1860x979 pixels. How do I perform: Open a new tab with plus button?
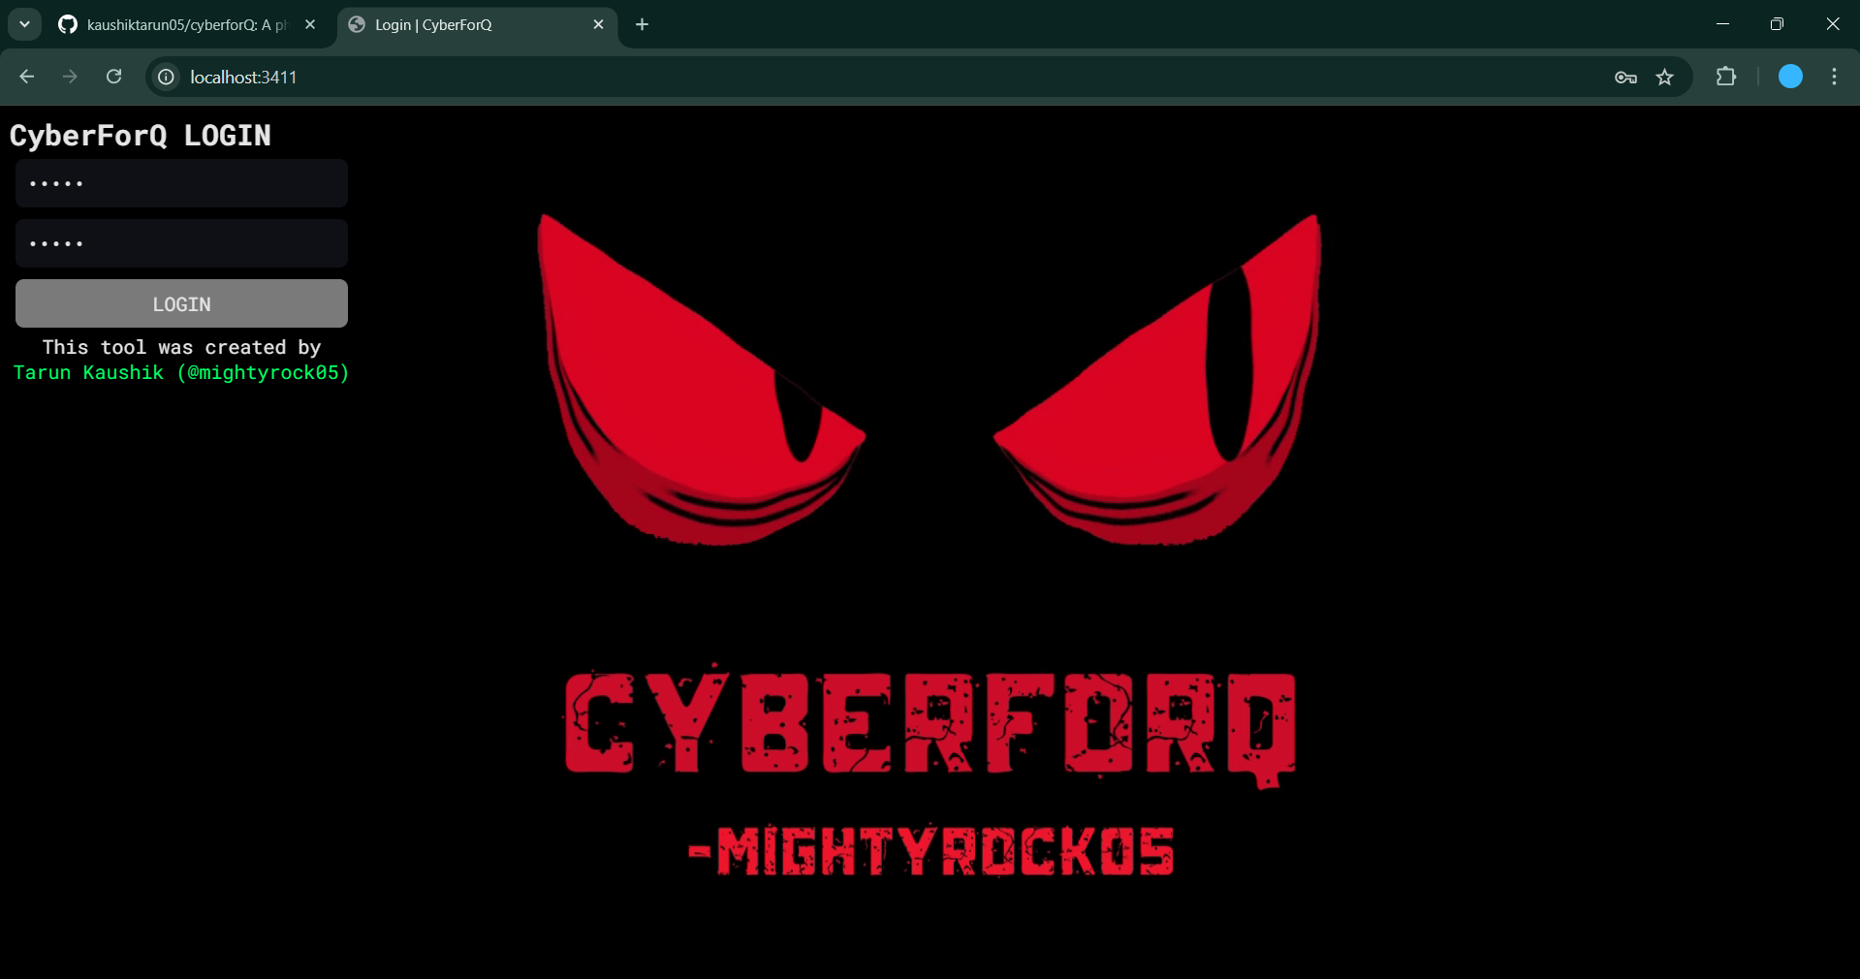click(x=642, y=24)
